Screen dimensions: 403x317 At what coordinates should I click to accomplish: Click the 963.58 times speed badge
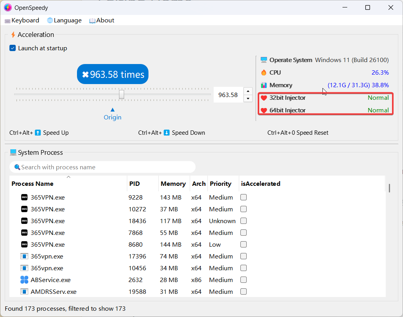coord(113,74)
